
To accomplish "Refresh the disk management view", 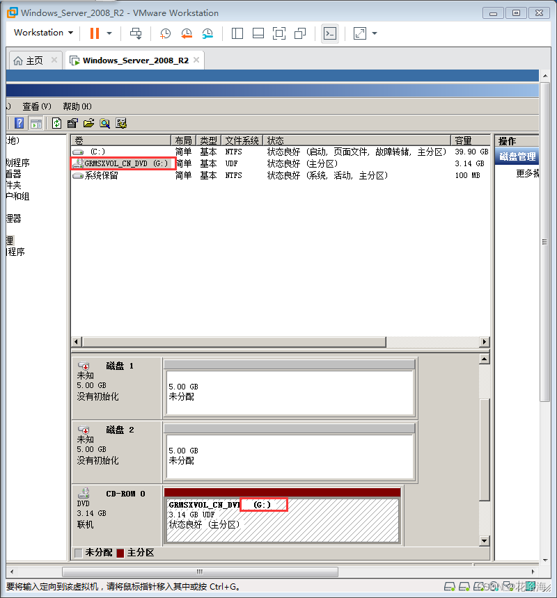I will (56, 123).
